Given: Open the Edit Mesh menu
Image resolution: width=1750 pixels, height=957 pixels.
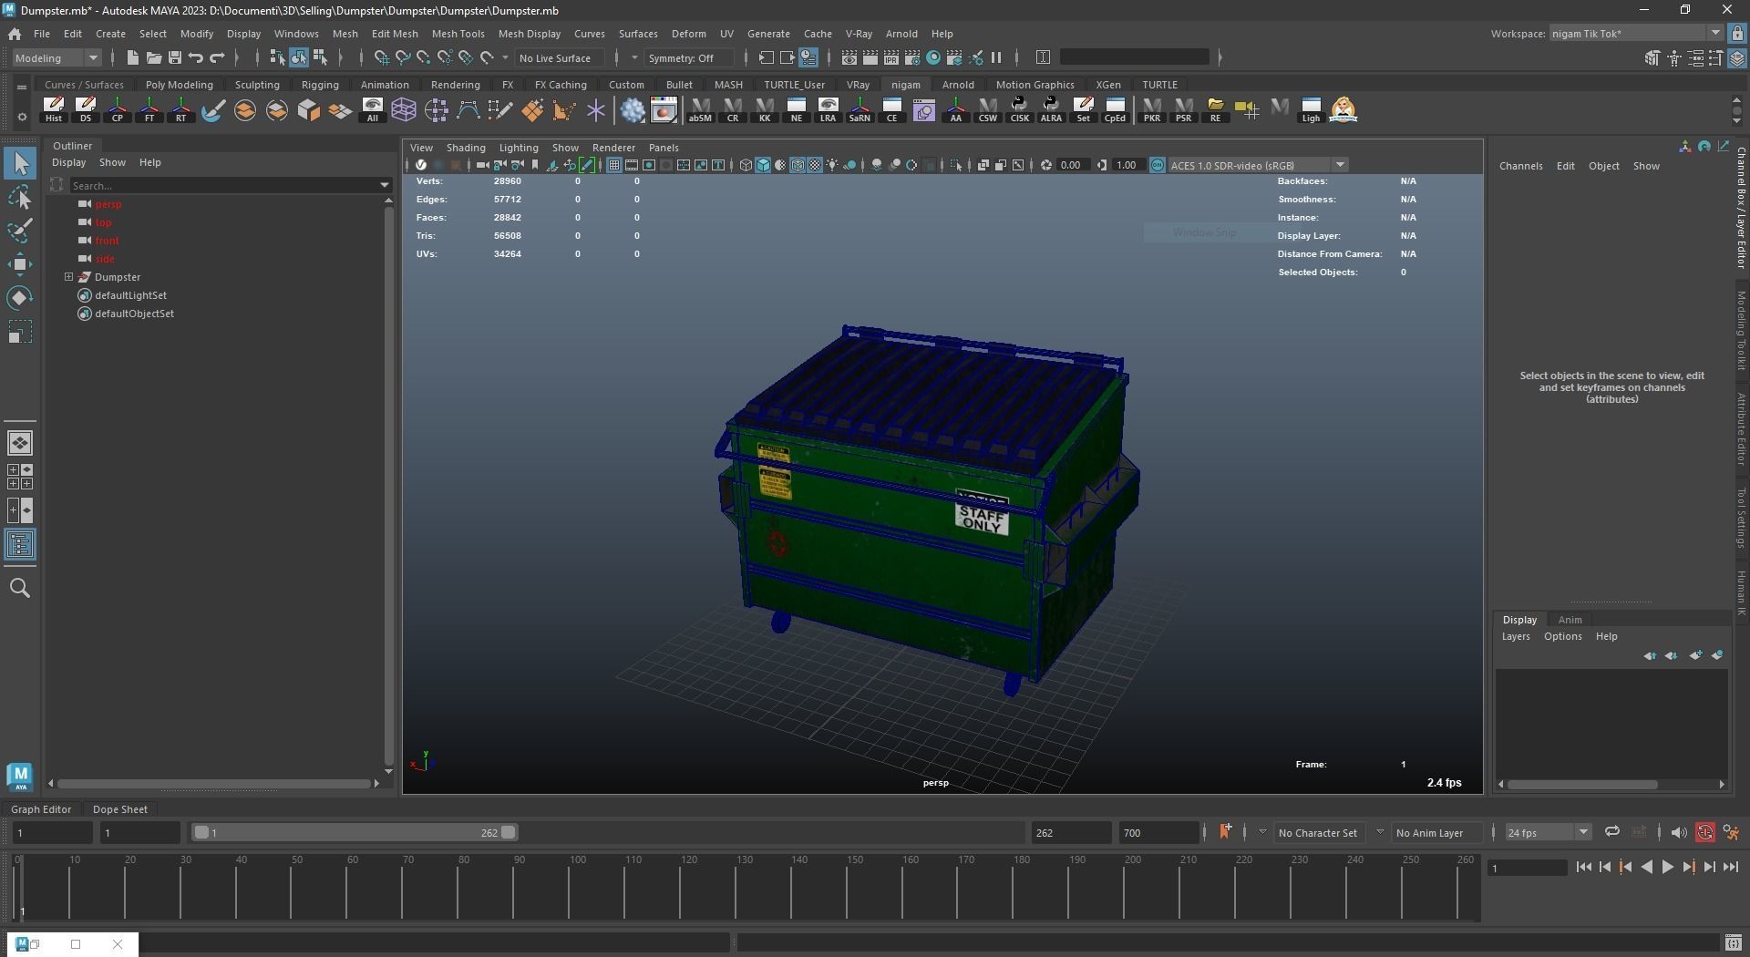Looking at the screenshot, I should coord(394,34).
